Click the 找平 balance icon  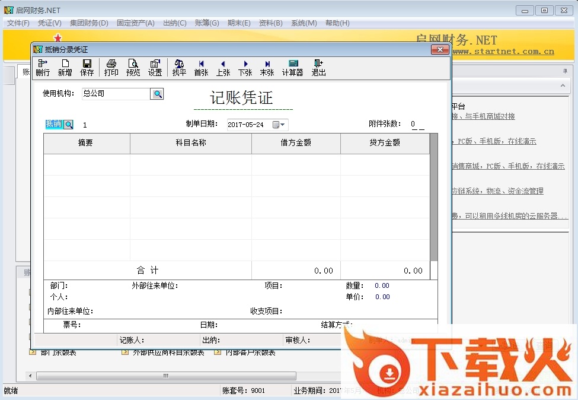[x=179, y=68]
